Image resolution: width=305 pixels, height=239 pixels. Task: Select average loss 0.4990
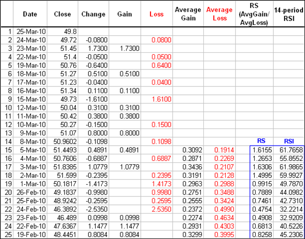pos(224,209)
